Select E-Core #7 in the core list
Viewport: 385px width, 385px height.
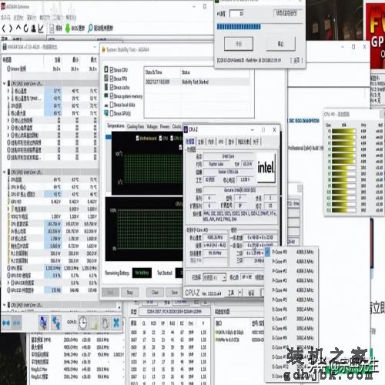coord(292,319)
